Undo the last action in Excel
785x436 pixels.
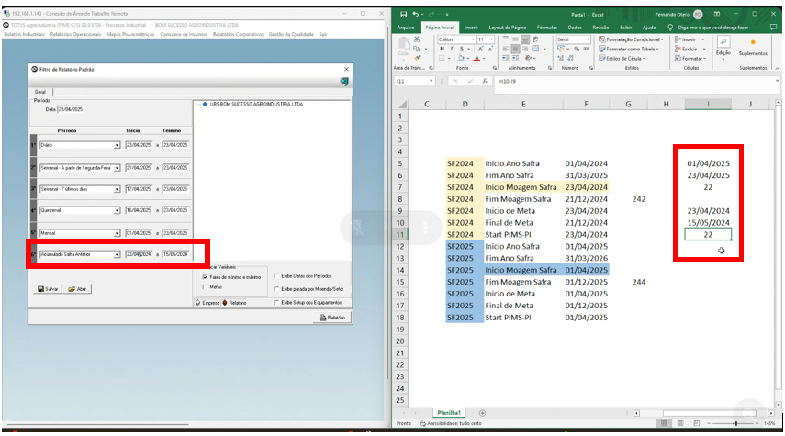click(416, 15)
